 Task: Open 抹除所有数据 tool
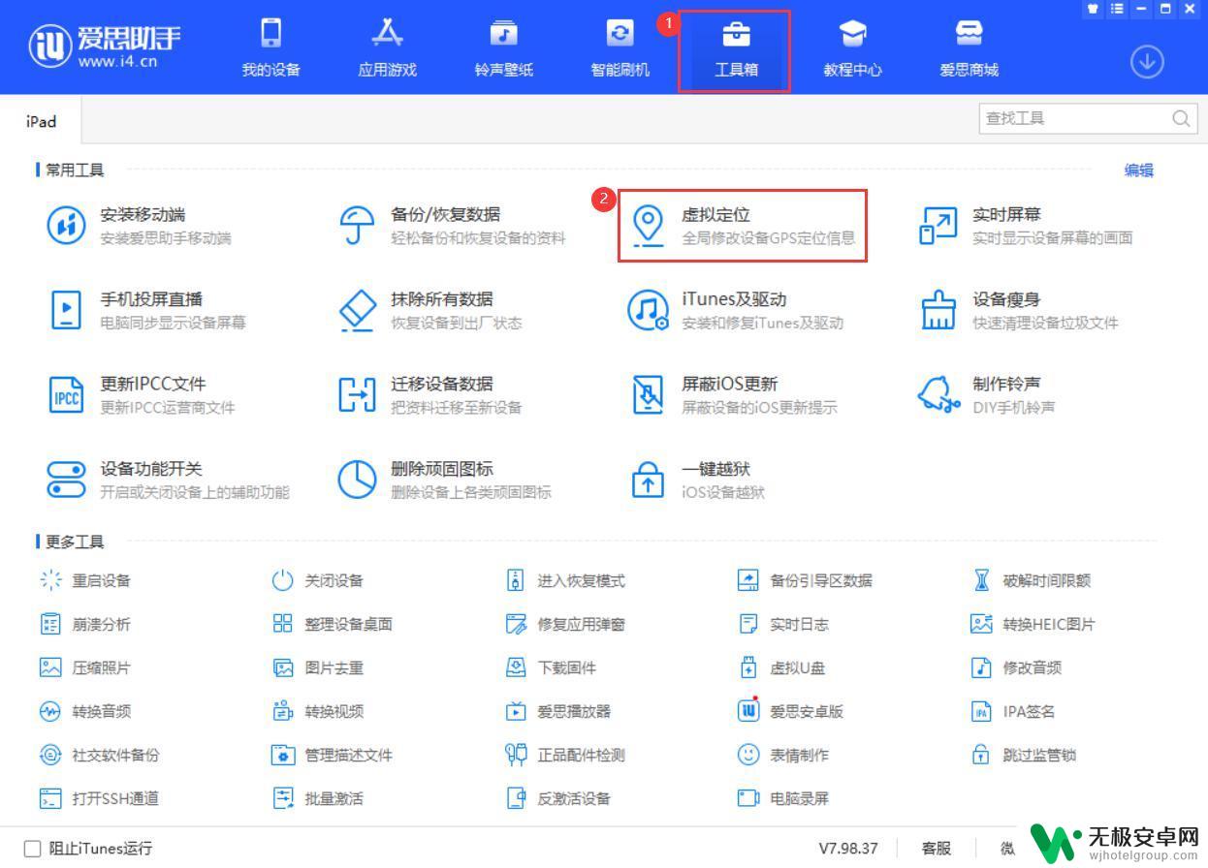pyautogui.click(x=429, y=310)
